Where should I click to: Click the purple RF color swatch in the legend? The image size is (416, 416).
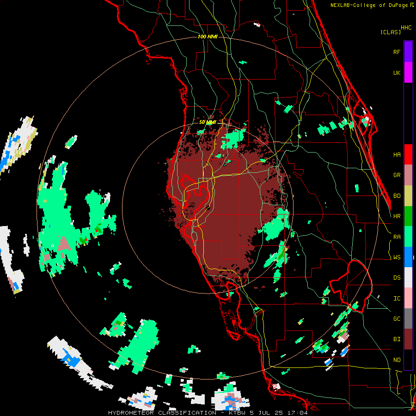tap(408, 52)
